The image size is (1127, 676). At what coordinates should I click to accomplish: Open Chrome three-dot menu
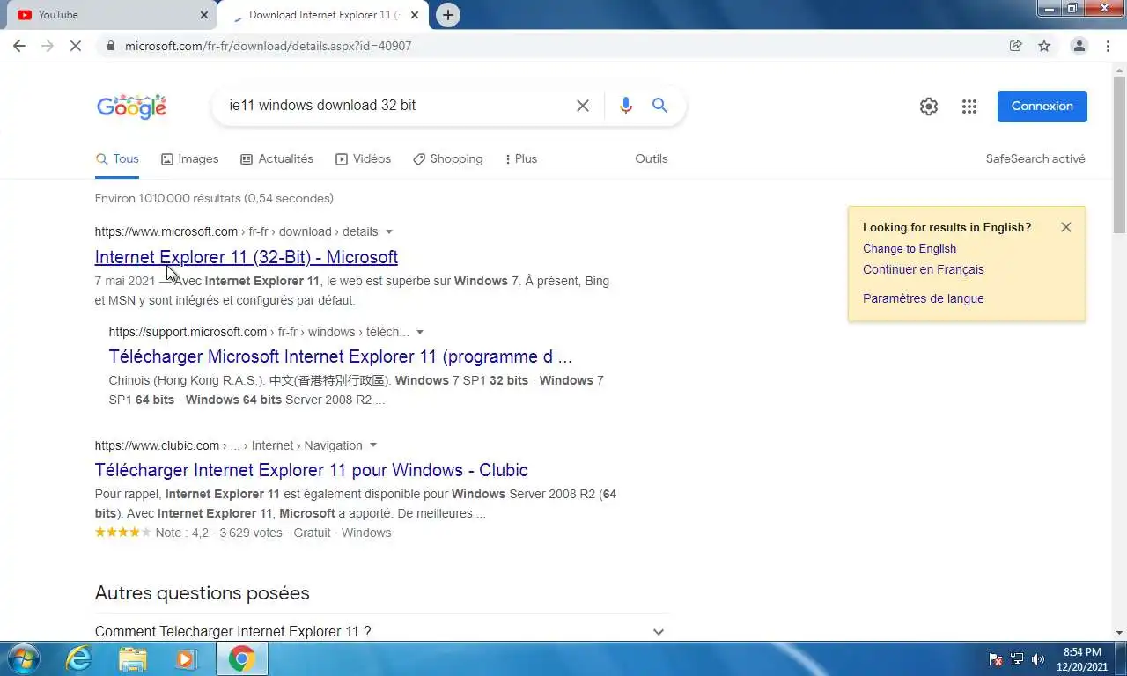(x=1108, y=46)
